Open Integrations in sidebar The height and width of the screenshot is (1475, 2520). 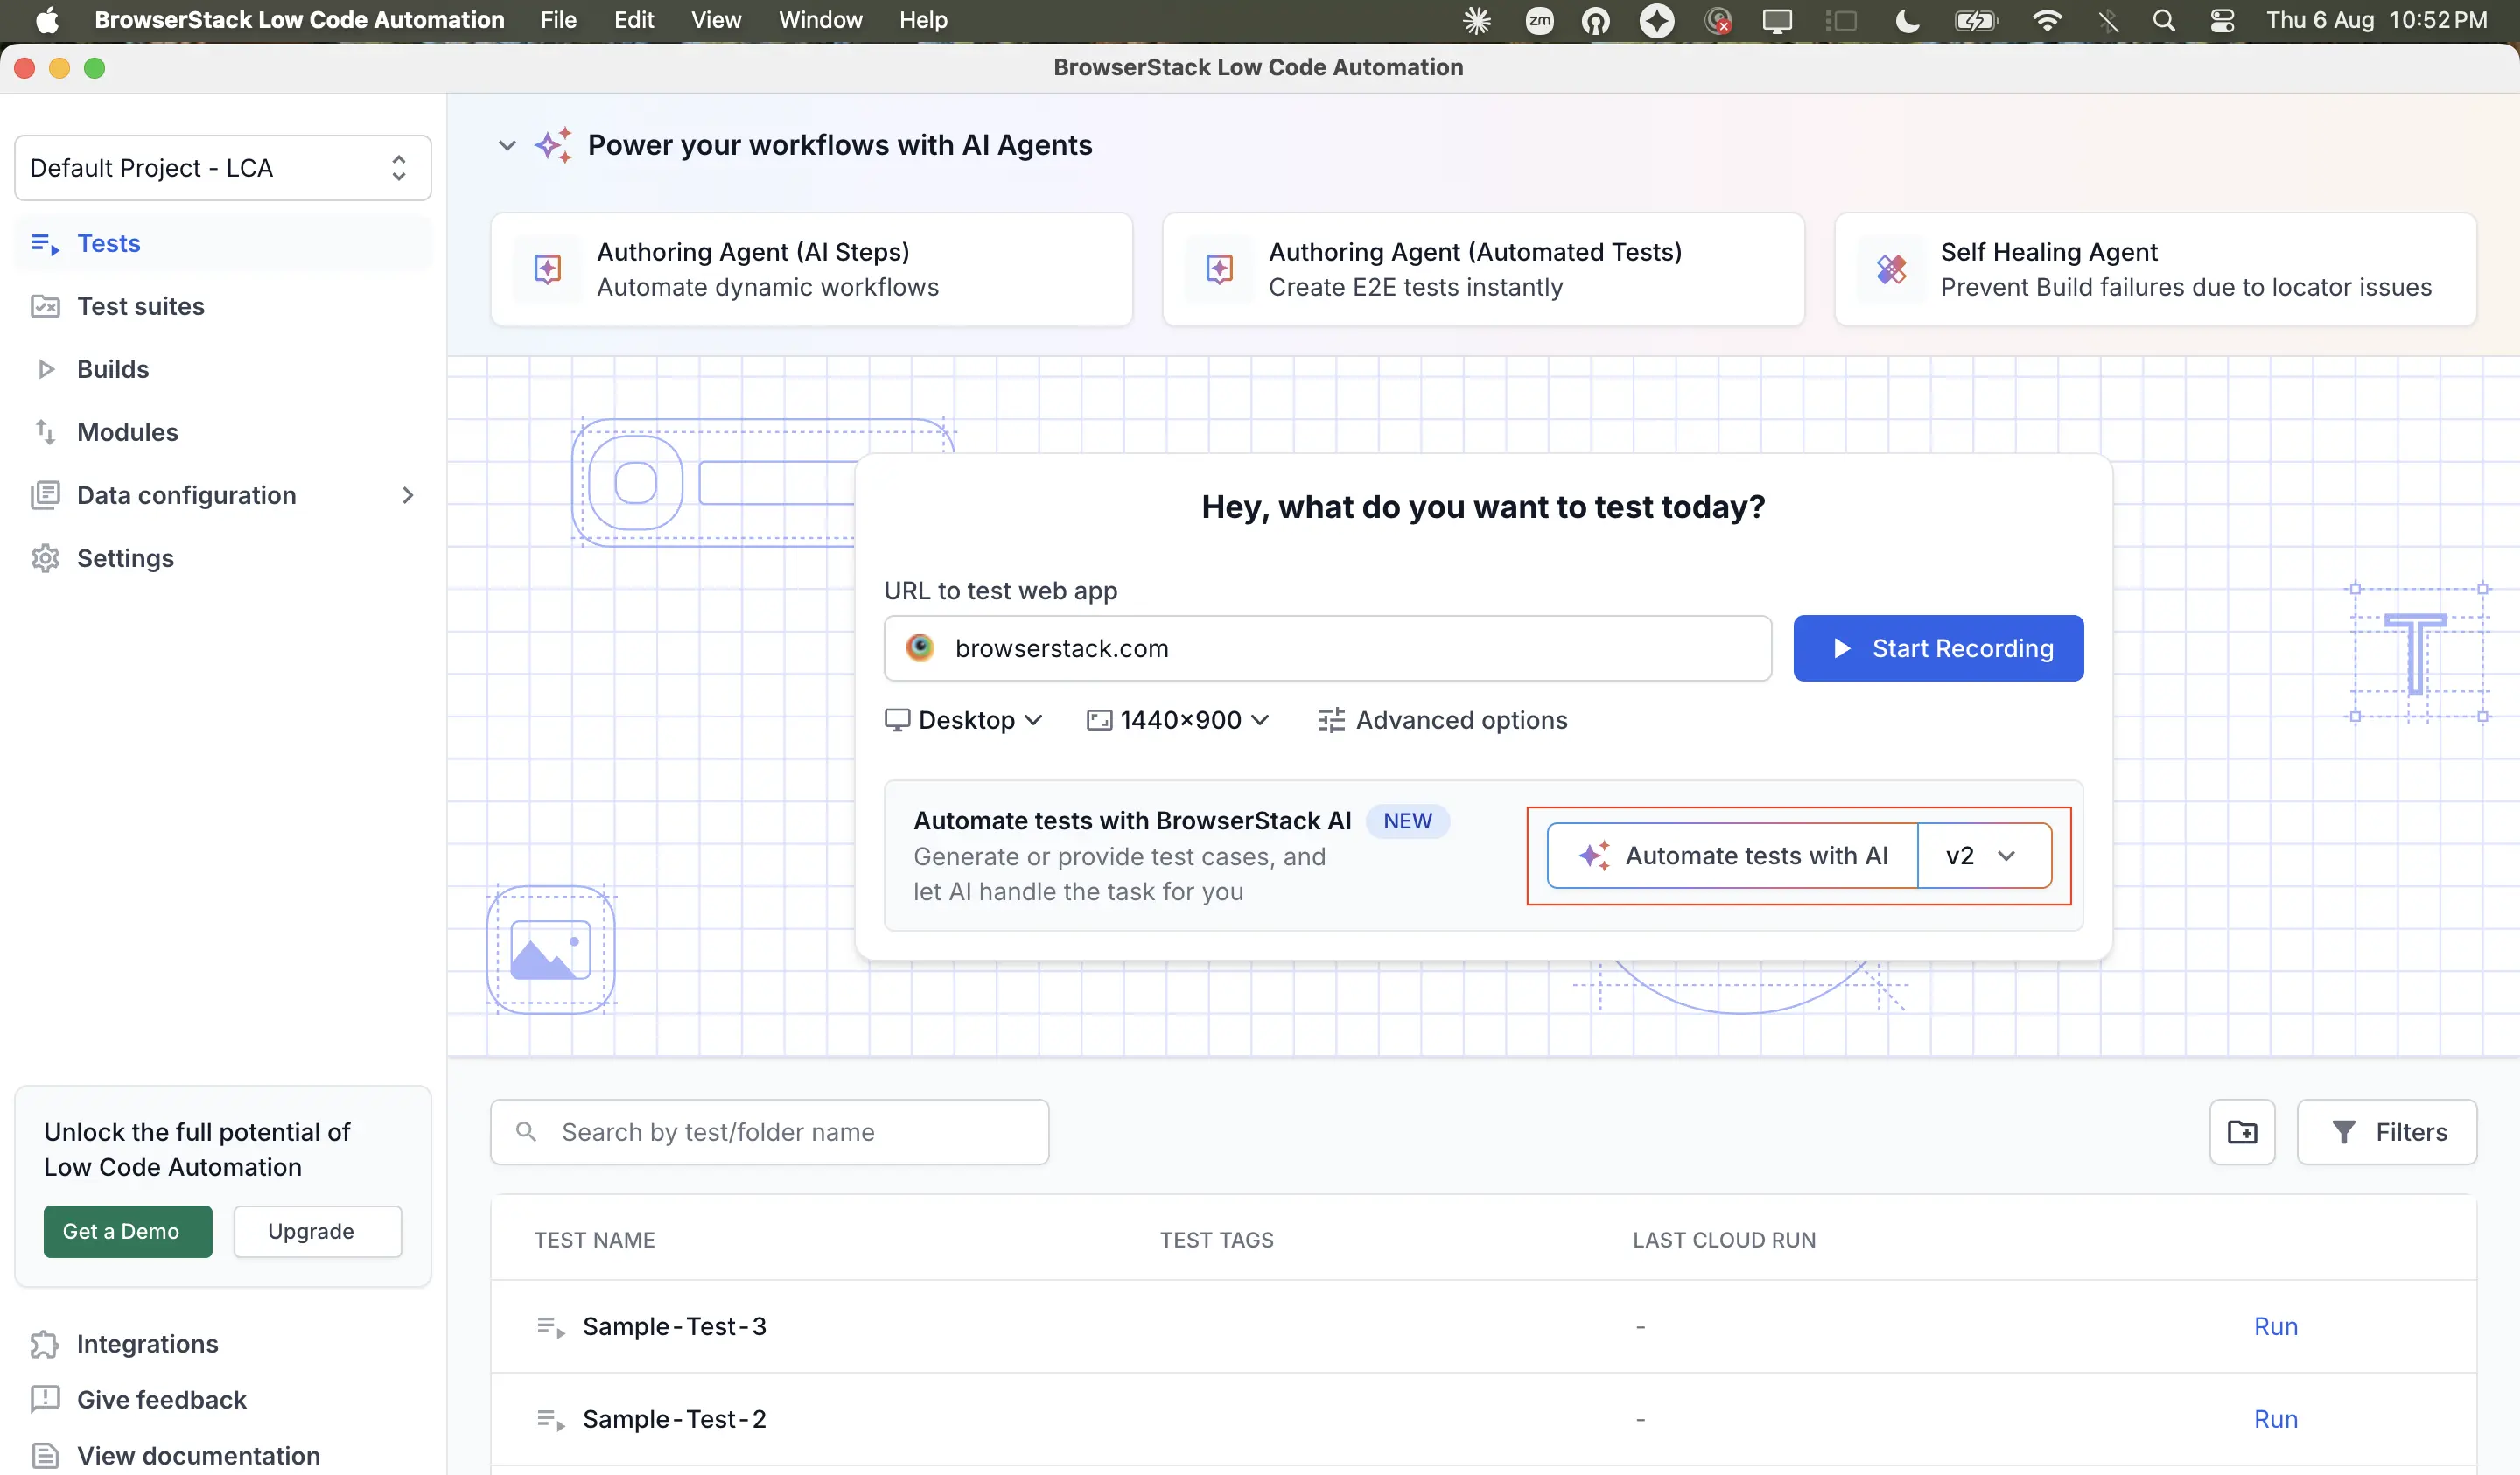(147, 1343)
